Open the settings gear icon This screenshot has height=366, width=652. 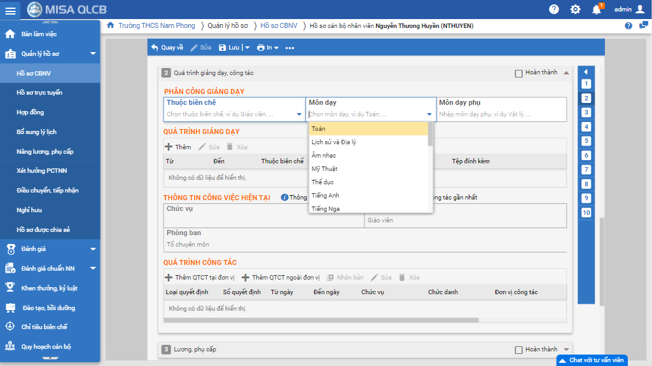point(575,9)
